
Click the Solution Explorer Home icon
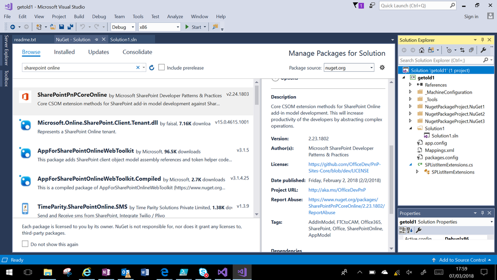point(421,50)
